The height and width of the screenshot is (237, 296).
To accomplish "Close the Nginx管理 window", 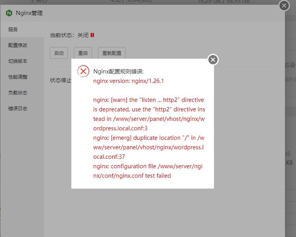I will 284,6.
